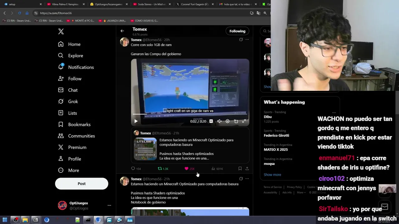This screenshot has width=399, height=224.
Task: Click the Lists icon in the sidebar
Action: click(61, 113)
